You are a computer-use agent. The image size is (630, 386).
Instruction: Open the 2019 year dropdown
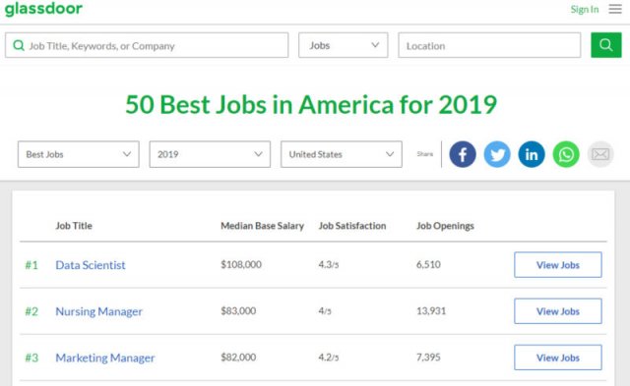point(210,154)
